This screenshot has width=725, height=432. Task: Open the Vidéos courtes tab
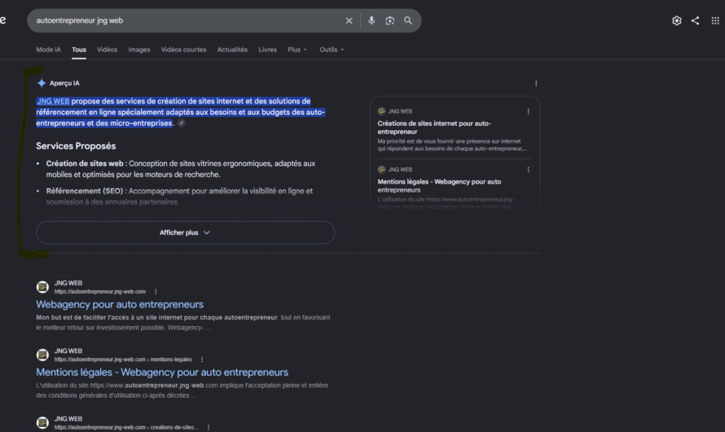pos(183,50)
